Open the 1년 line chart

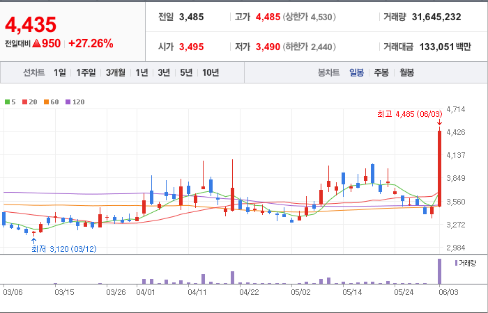click(142, 72)
